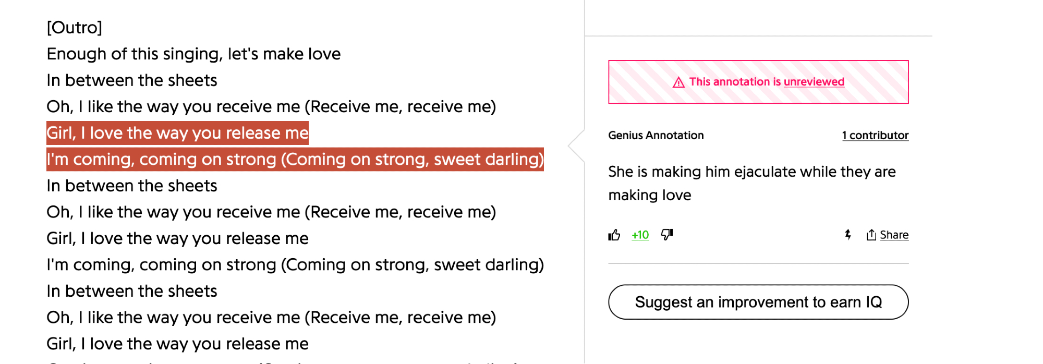Image resolution: width=1043 pixels, height=364 pixels.
Task: Click the lightning bolt icon
Action: click(848, 235)
